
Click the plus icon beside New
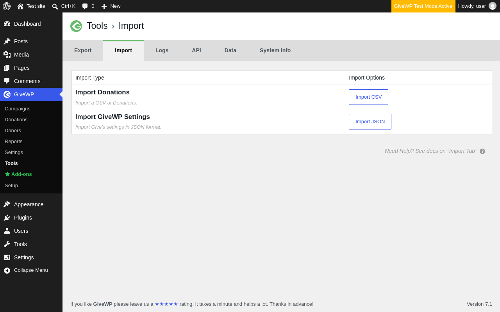(104, 6)
